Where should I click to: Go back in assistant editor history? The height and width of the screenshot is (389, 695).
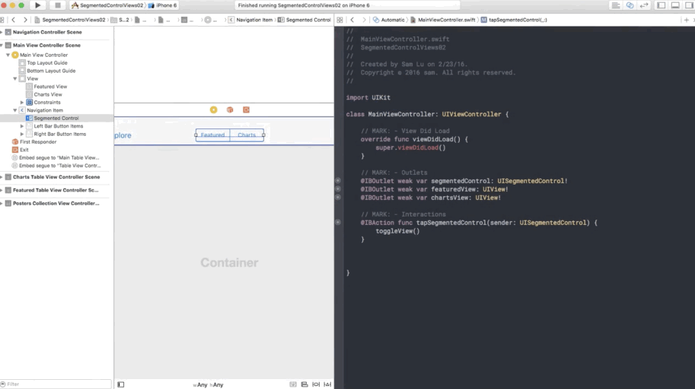(352, 20)
